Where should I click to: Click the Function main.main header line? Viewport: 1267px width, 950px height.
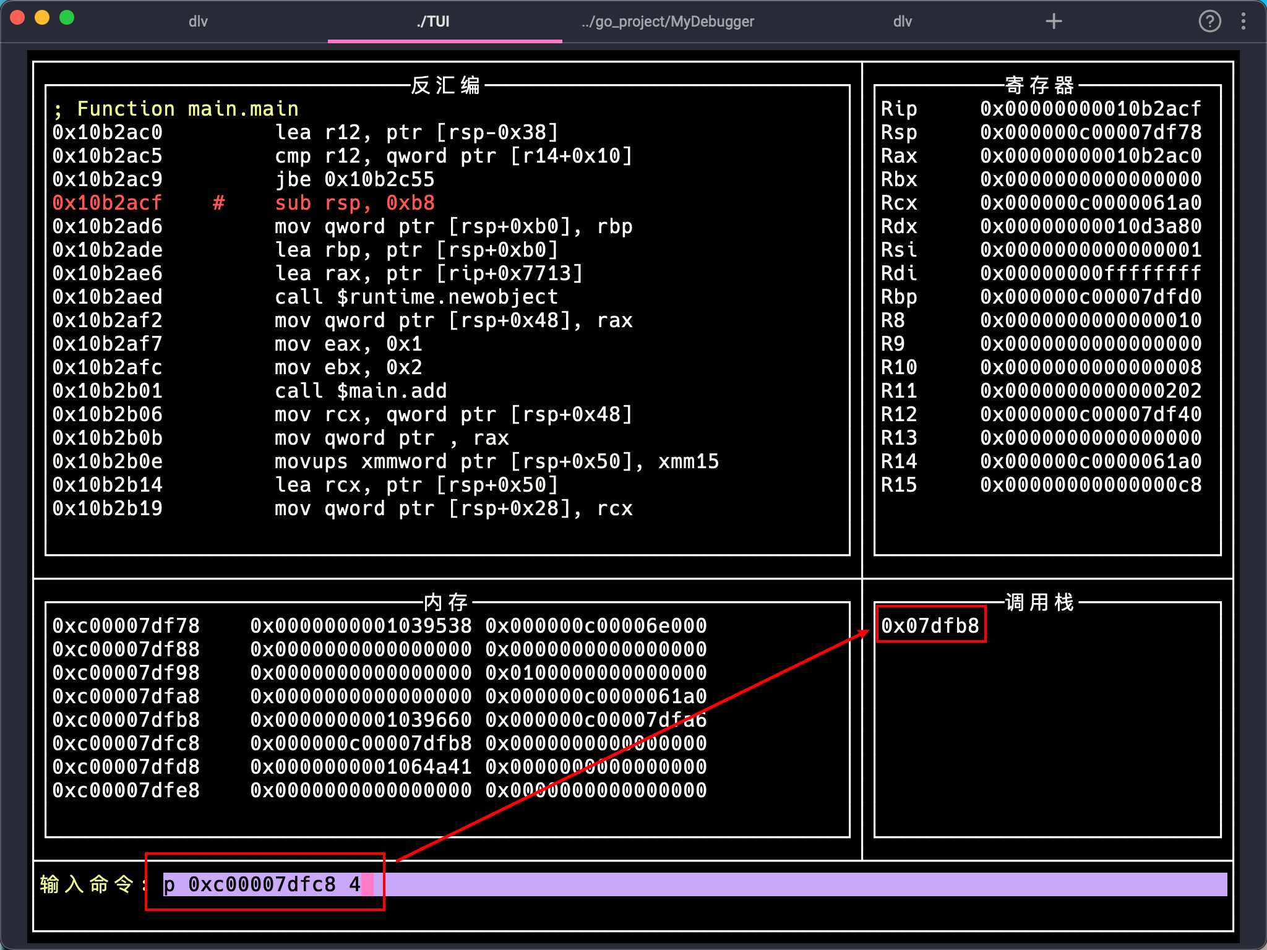[176, 109]
